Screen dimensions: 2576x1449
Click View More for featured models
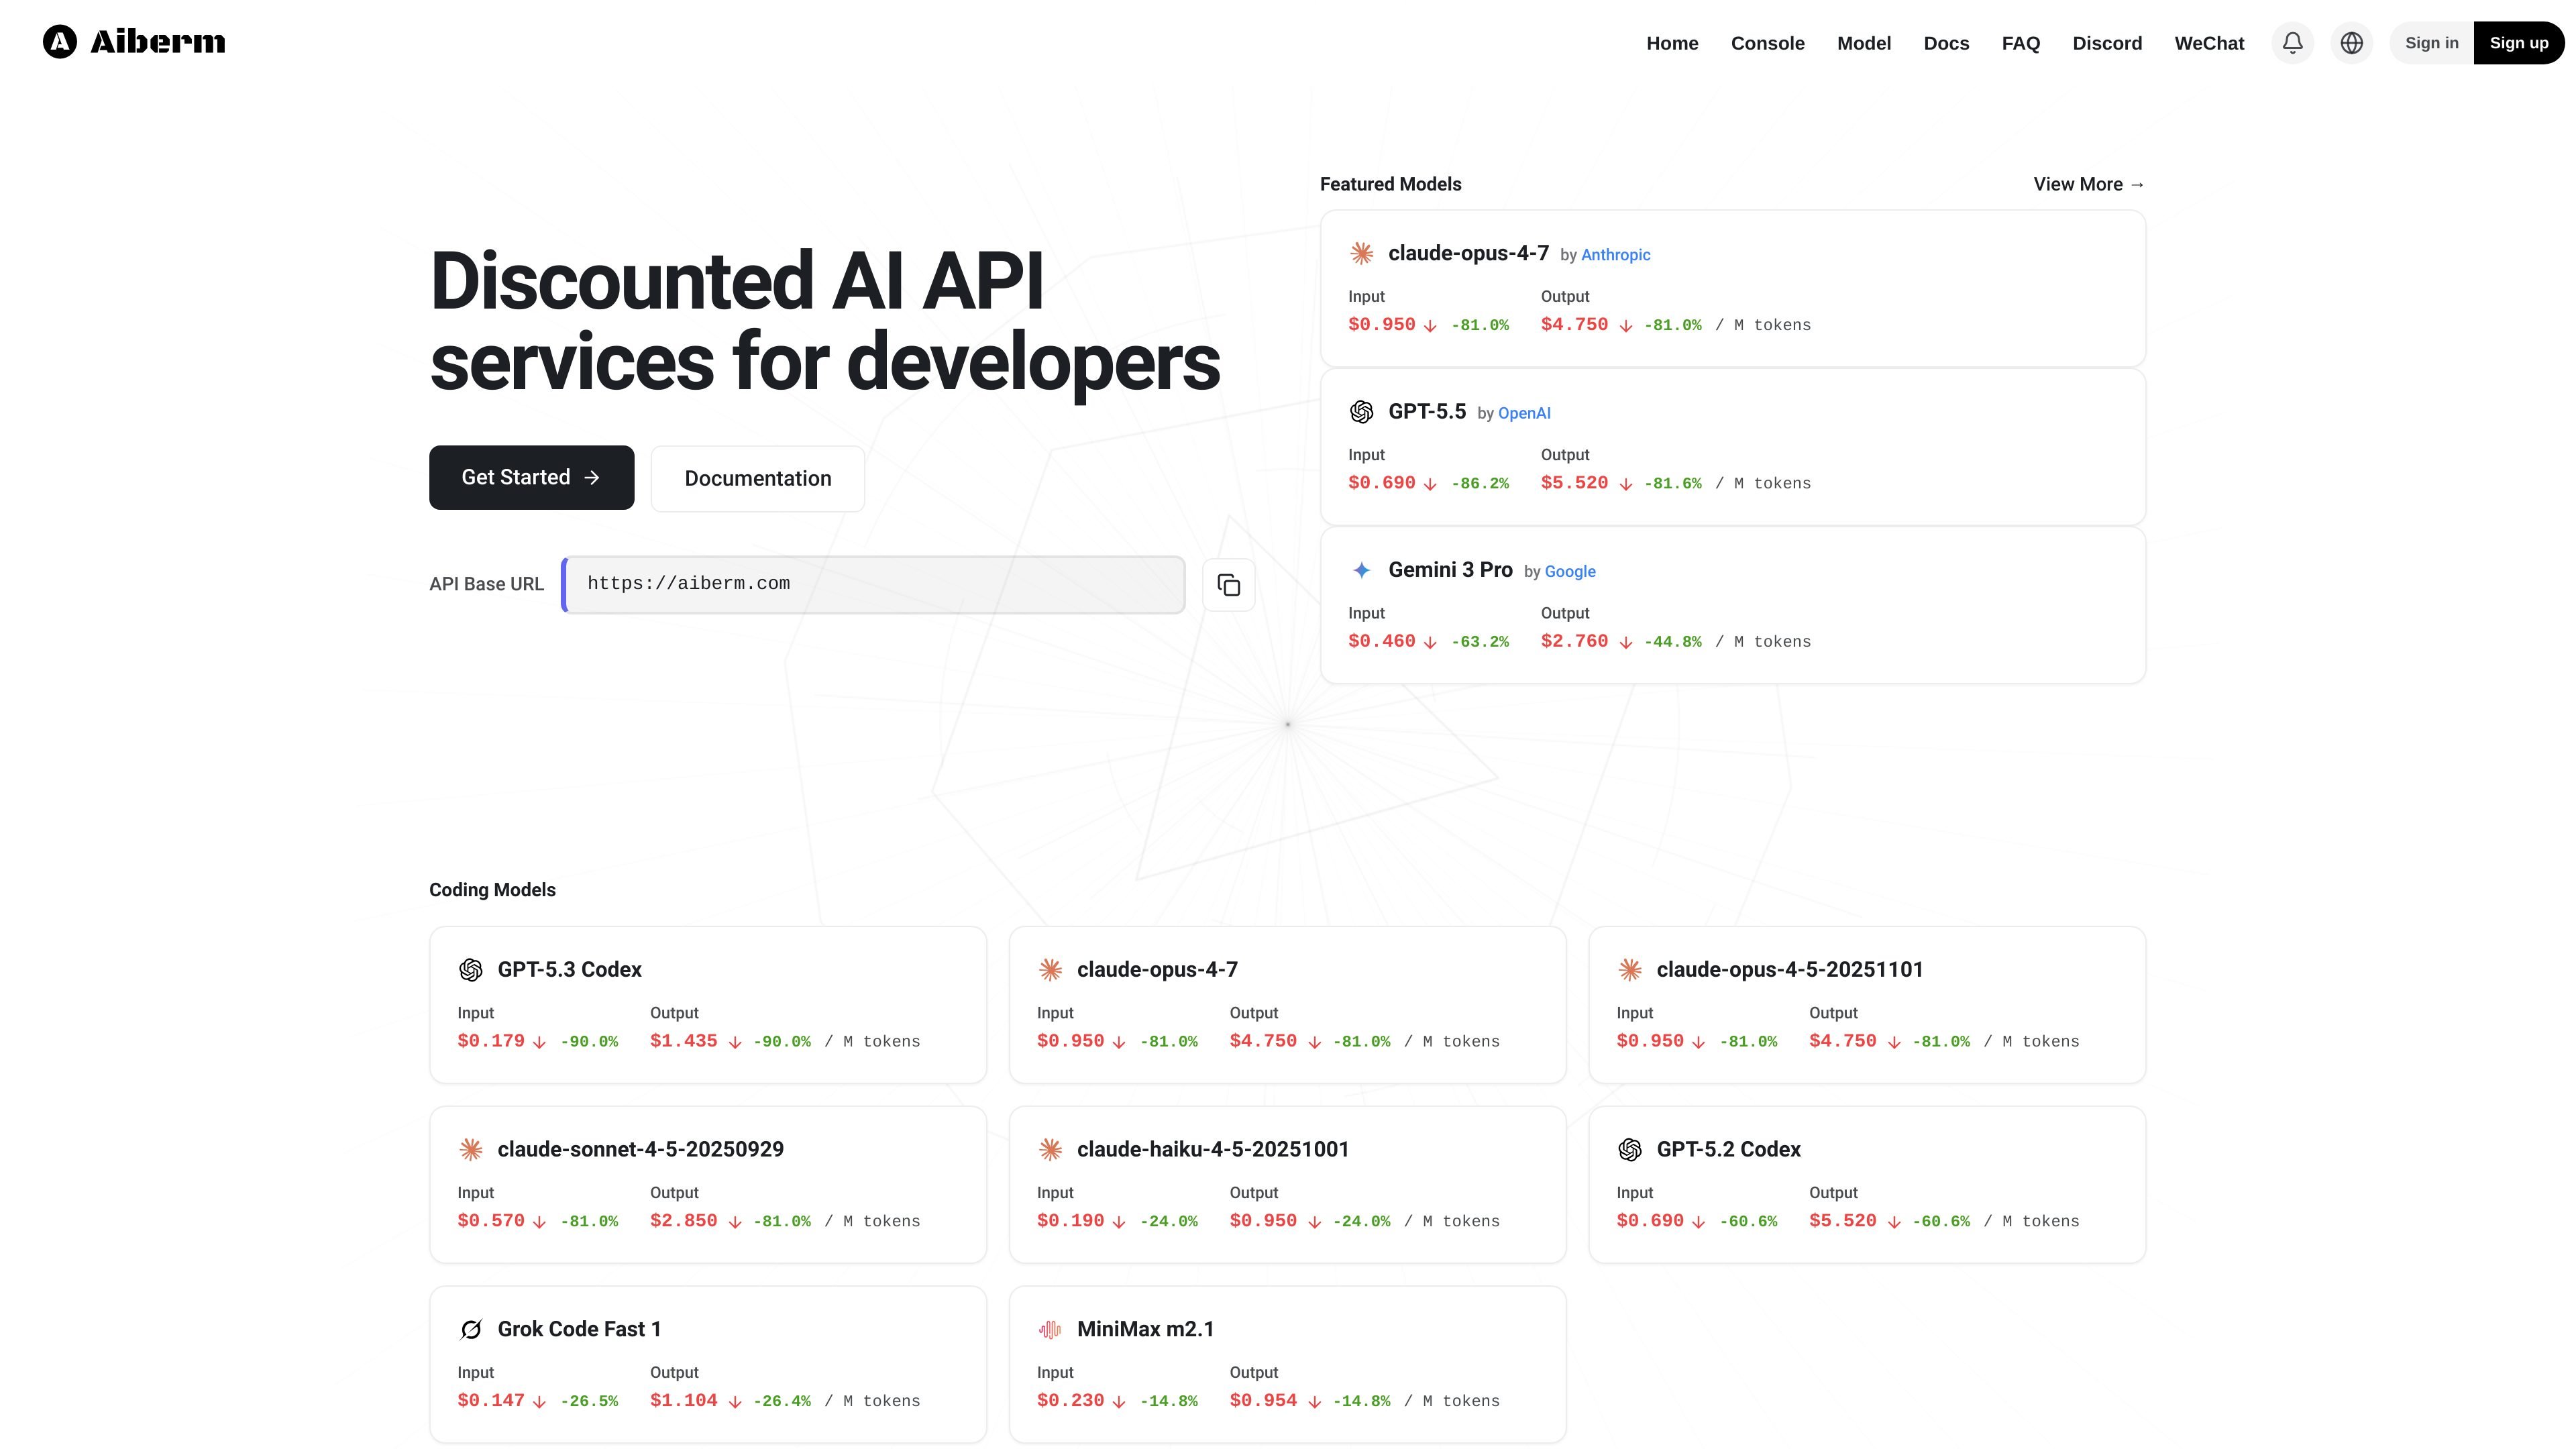click(2089, 184)
